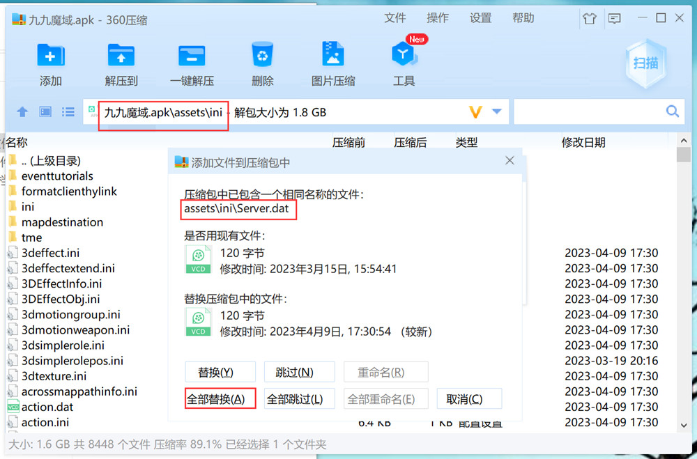
Task: Click the file list scrollbar down arrow
Action: point(683,424)
